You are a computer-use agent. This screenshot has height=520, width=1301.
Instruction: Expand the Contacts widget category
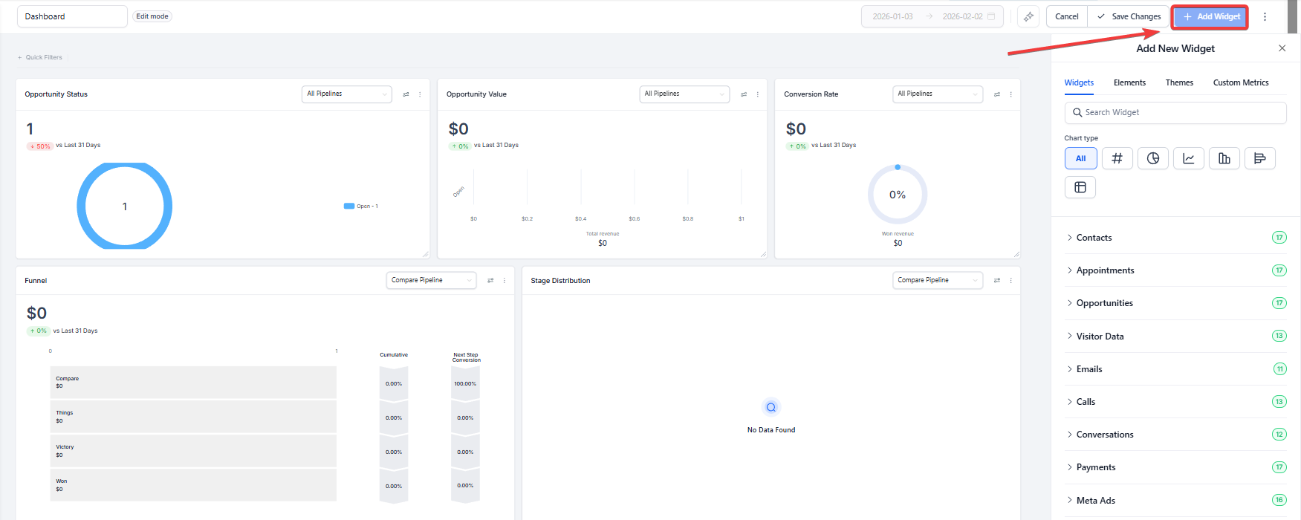point(1094,238)
